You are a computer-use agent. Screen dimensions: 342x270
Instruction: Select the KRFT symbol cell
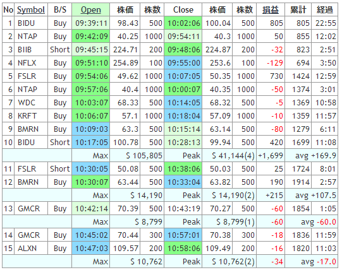[x=31, y=116]
